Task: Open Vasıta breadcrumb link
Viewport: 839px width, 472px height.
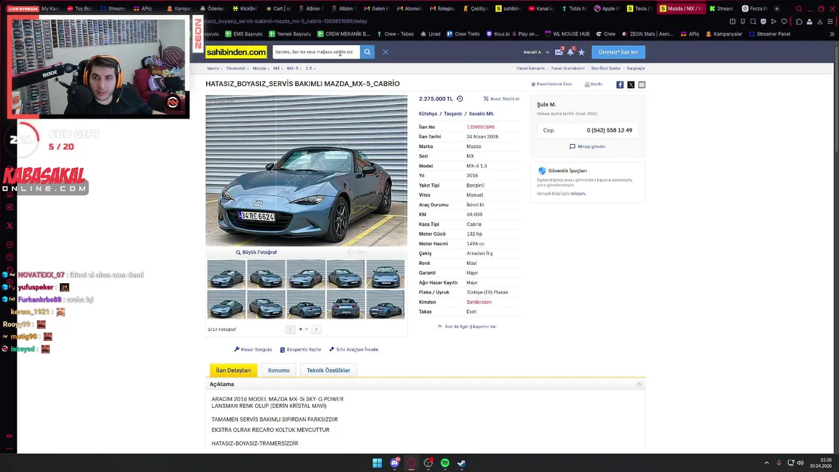Action: [213, 68]
